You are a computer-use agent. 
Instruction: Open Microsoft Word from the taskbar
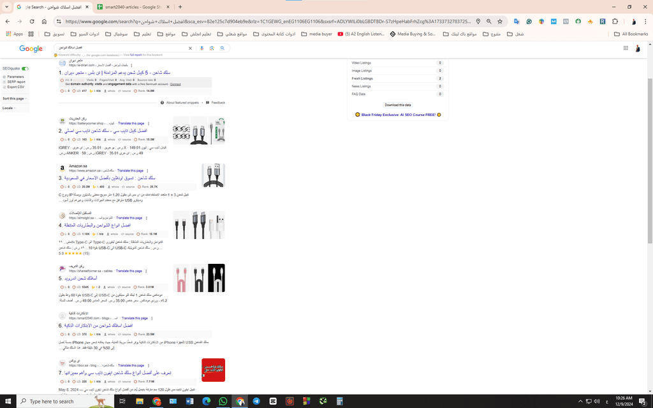[x=189, y=402]
